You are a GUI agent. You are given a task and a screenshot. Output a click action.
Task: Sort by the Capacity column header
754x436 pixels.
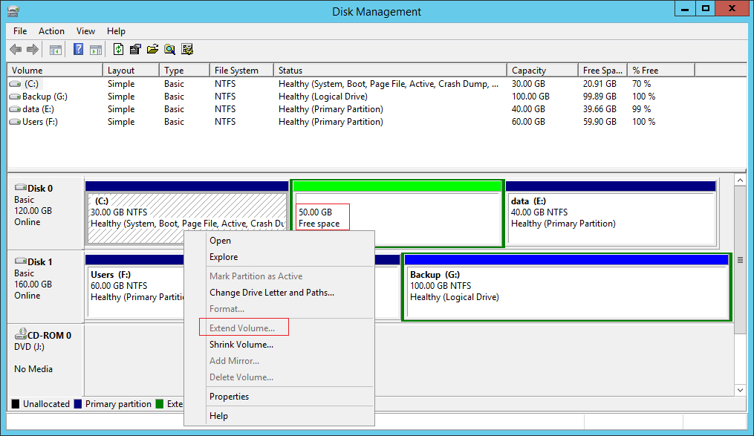[x=542, y=70]
